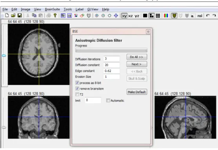This screenshot has width=218, height=150.
Task: Click the Paste clipboard icon
Action: [x=41, y=15]
